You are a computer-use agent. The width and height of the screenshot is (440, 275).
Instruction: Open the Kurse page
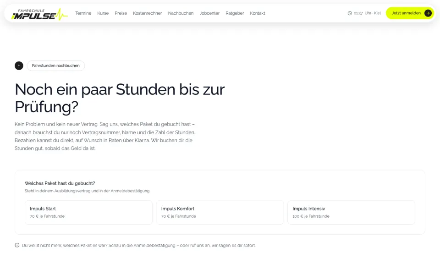coord(103,13)
